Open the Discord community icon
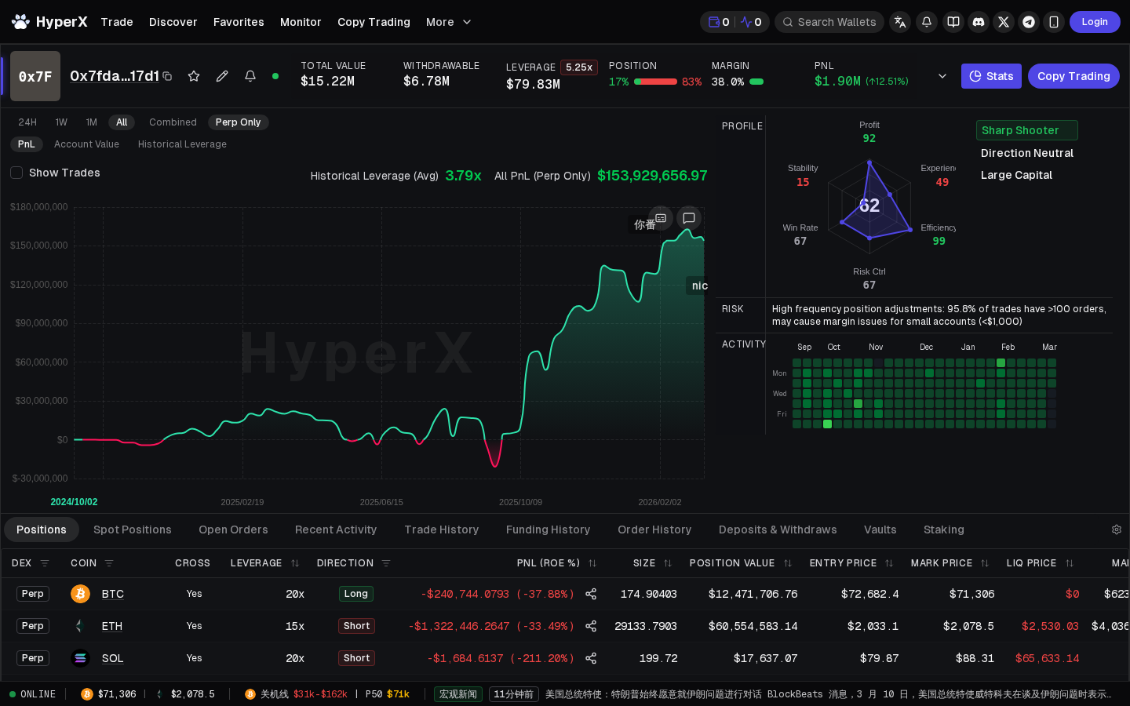Image resolution: width=1130 pixels, height=706 pixels. pyautogui.click(x=979, y=22)
